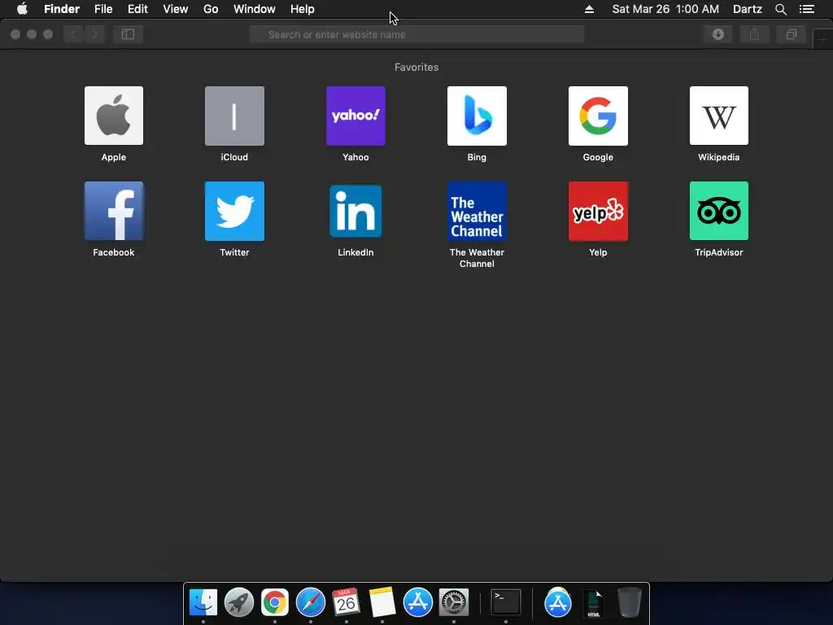This screenshot has width=833, height=625.
Task: Open Spotlight search magnifier icon
Action: [780, 9]
